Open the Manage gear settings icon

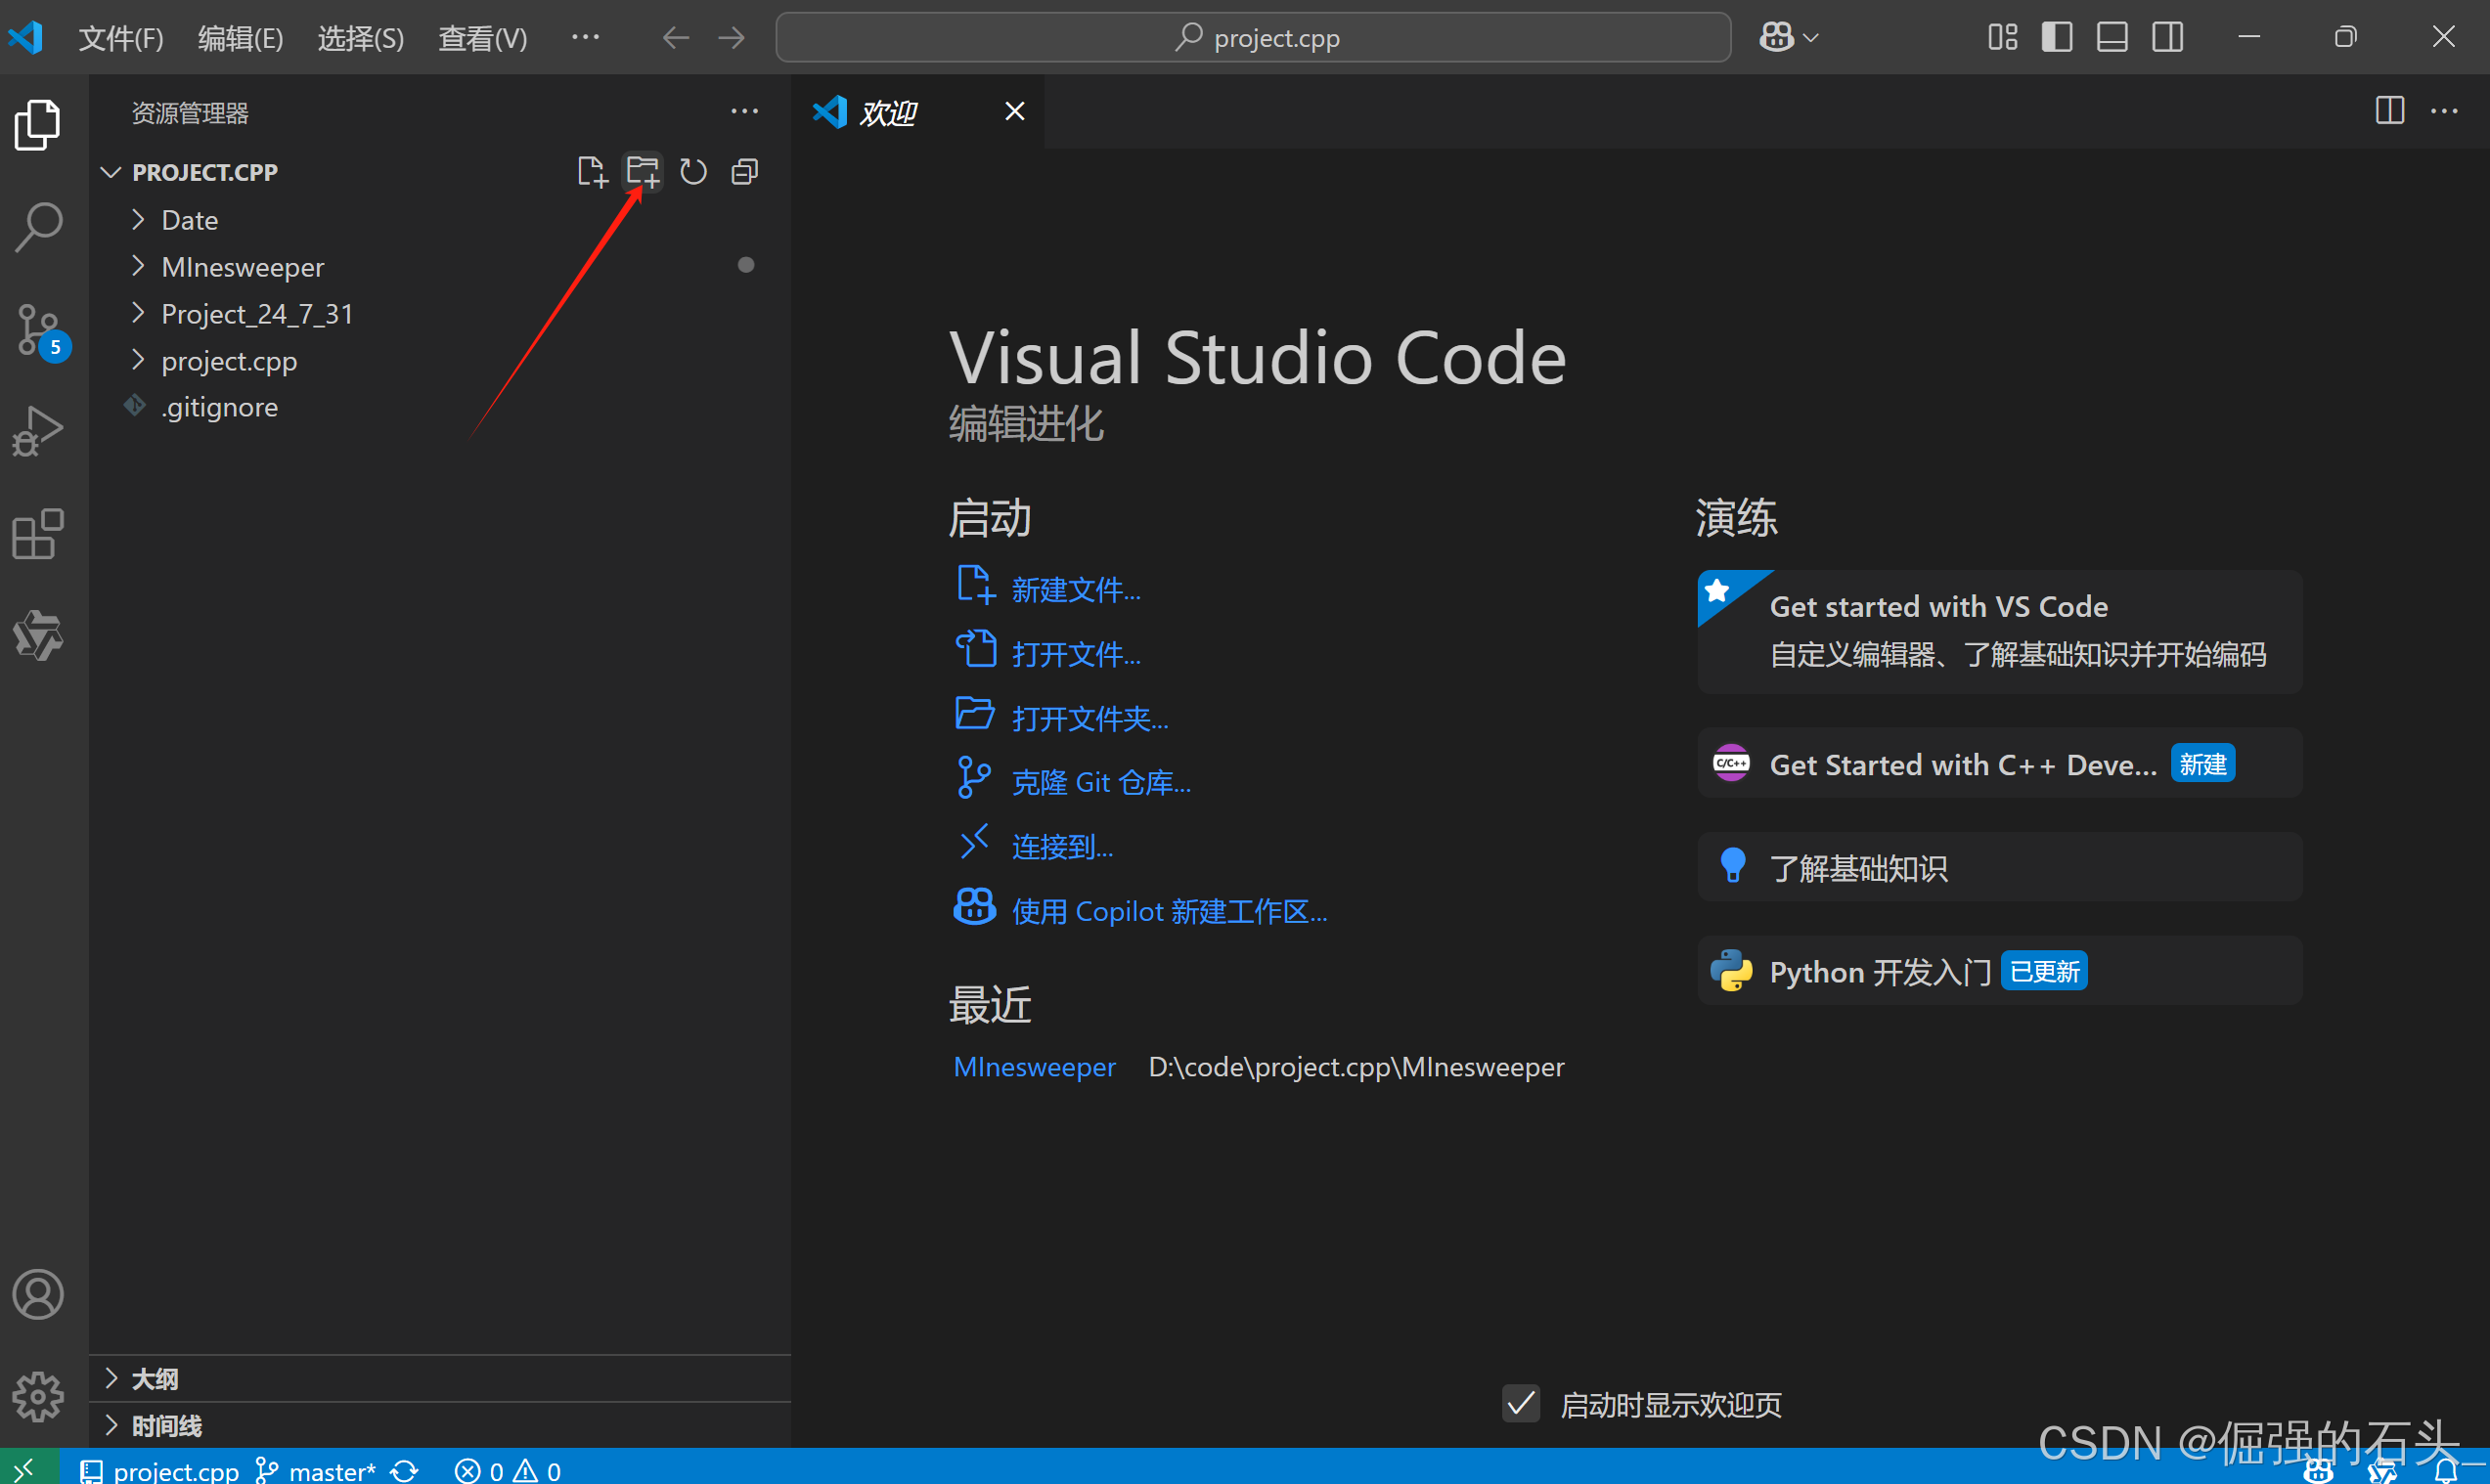click(39, 1396)
